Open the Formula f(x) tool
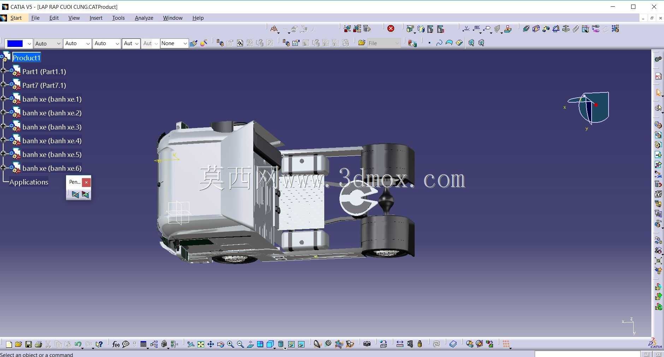The width and height of the screenshot is (664, 357). point(115,344)
